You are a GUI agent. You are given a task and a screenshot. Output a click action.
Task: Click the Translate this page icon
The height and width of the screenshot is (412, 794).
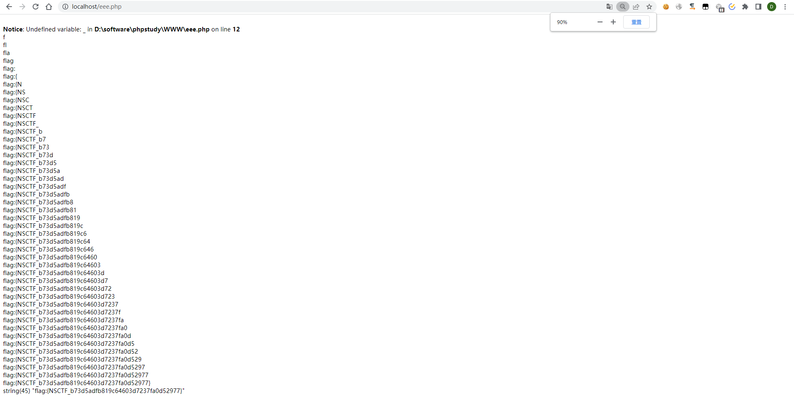coord(610,7)
